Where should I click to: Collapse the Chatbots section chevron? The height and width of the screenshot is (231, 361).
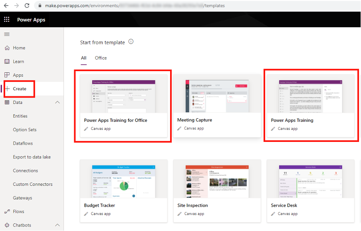(57, 225)
